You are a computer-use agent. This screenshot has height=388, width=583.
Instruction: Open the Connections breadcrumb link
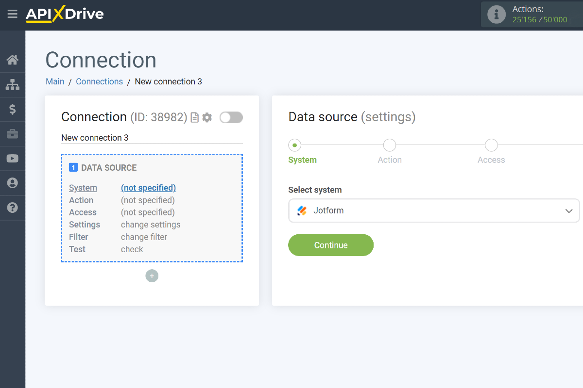(99, 81)
